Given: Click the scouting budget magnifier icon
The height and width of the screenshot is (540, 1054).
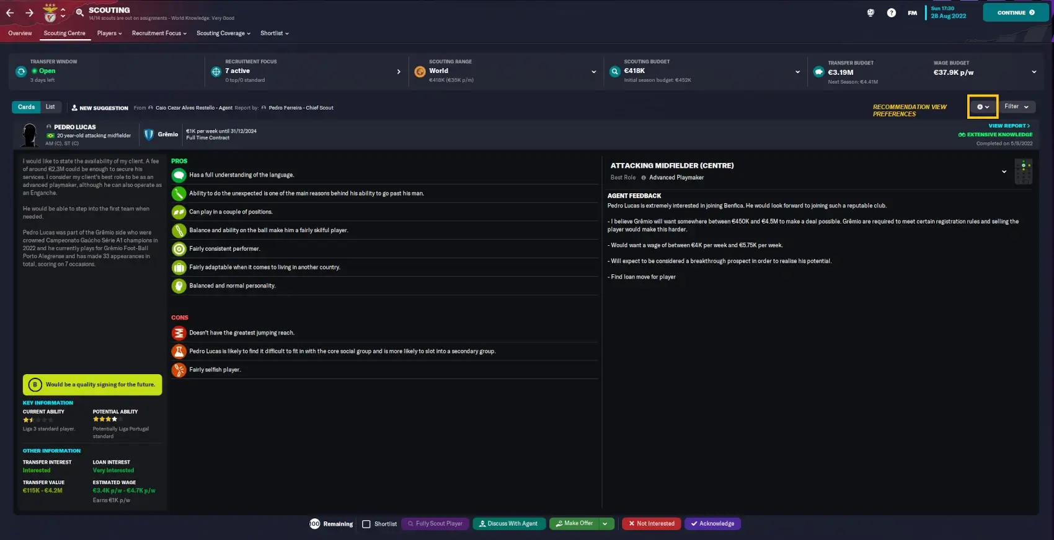Looking at the screenshot, I should [614, 71].
